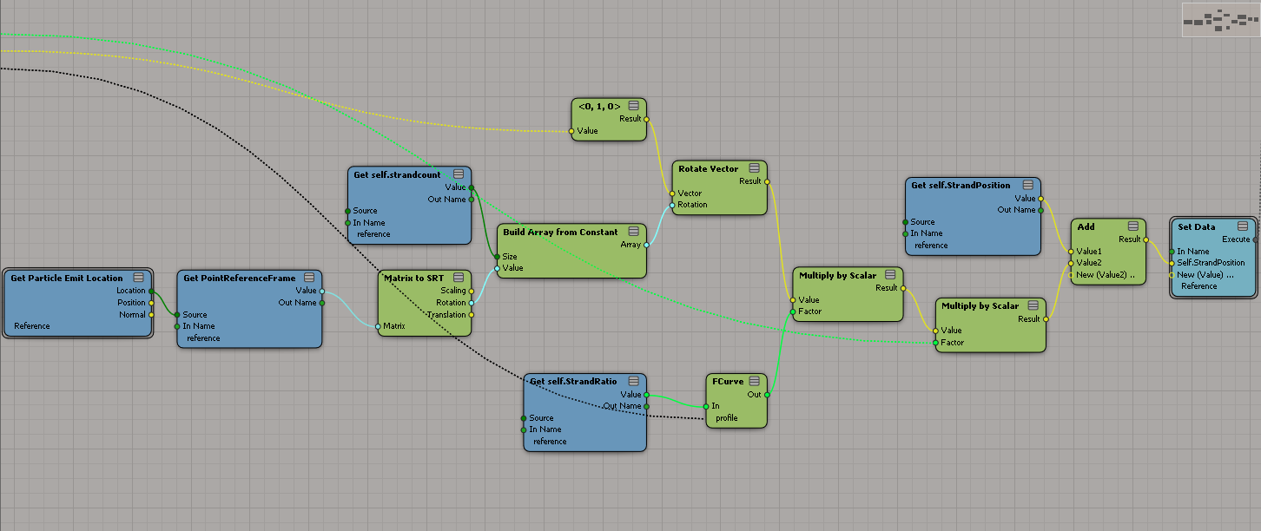Click Size input port of Build Array from Constant
Image resolution: width=1261 pixels, height=531 pixels.
pyautogui.click(x=497, y=257)
